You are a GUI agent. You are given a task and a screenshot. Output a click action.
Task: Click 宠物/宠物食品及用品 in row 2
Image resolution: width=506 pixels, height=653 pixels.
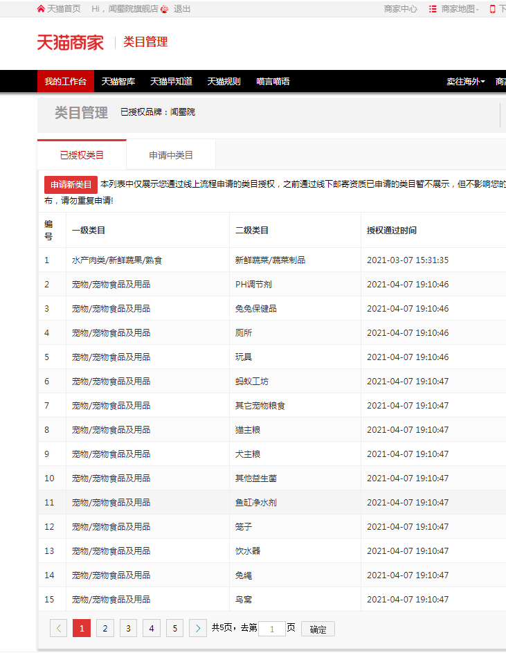pos(111,285)
